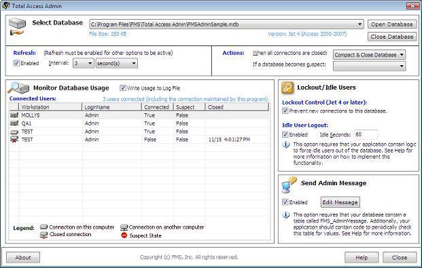Screen dimensions: 422x268
Task: Click the 3 users connected status text
Action: coord(186,99)
